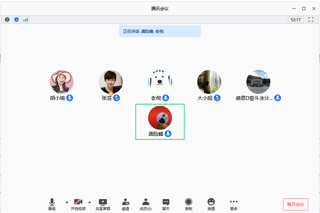This screenshot has height=213, width=320.
Task: Minimize the 腾讯会议 window
Action: coord(294,9)
